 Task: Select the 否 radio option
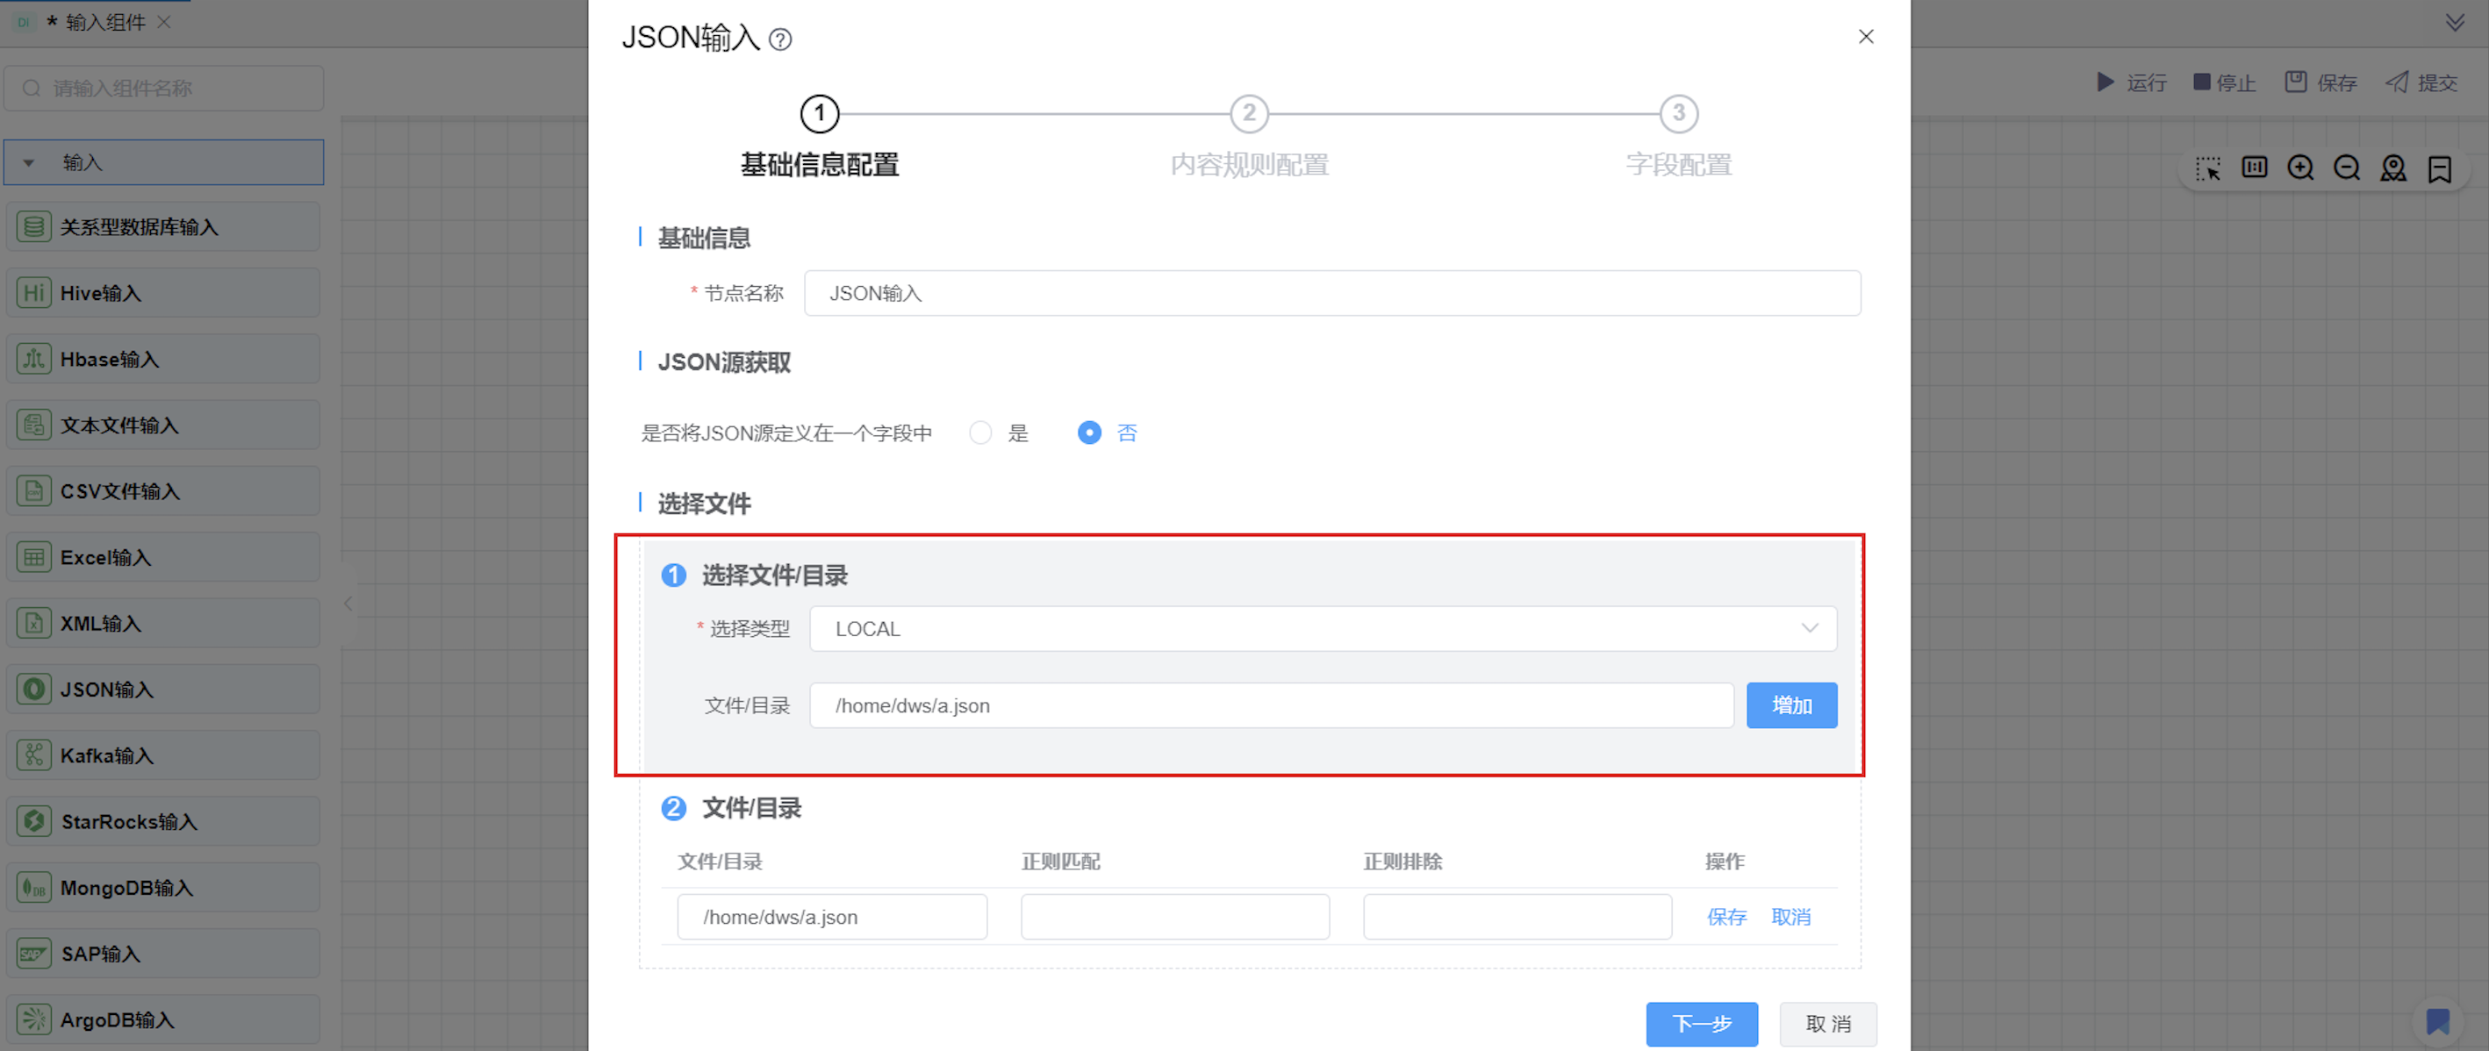[x=1089, y=433]
